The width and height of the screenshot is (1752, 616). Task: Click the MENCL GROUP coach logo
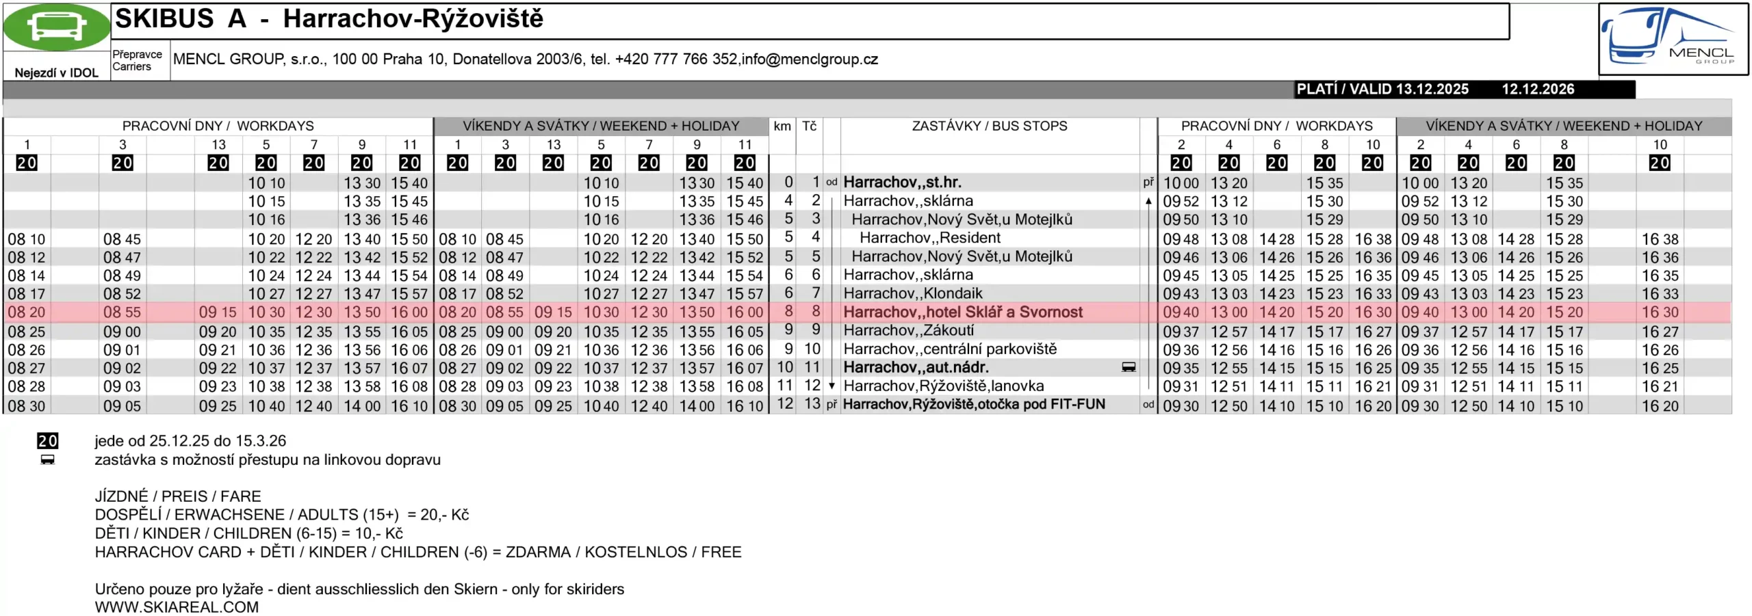click(x=1673, y=38)
